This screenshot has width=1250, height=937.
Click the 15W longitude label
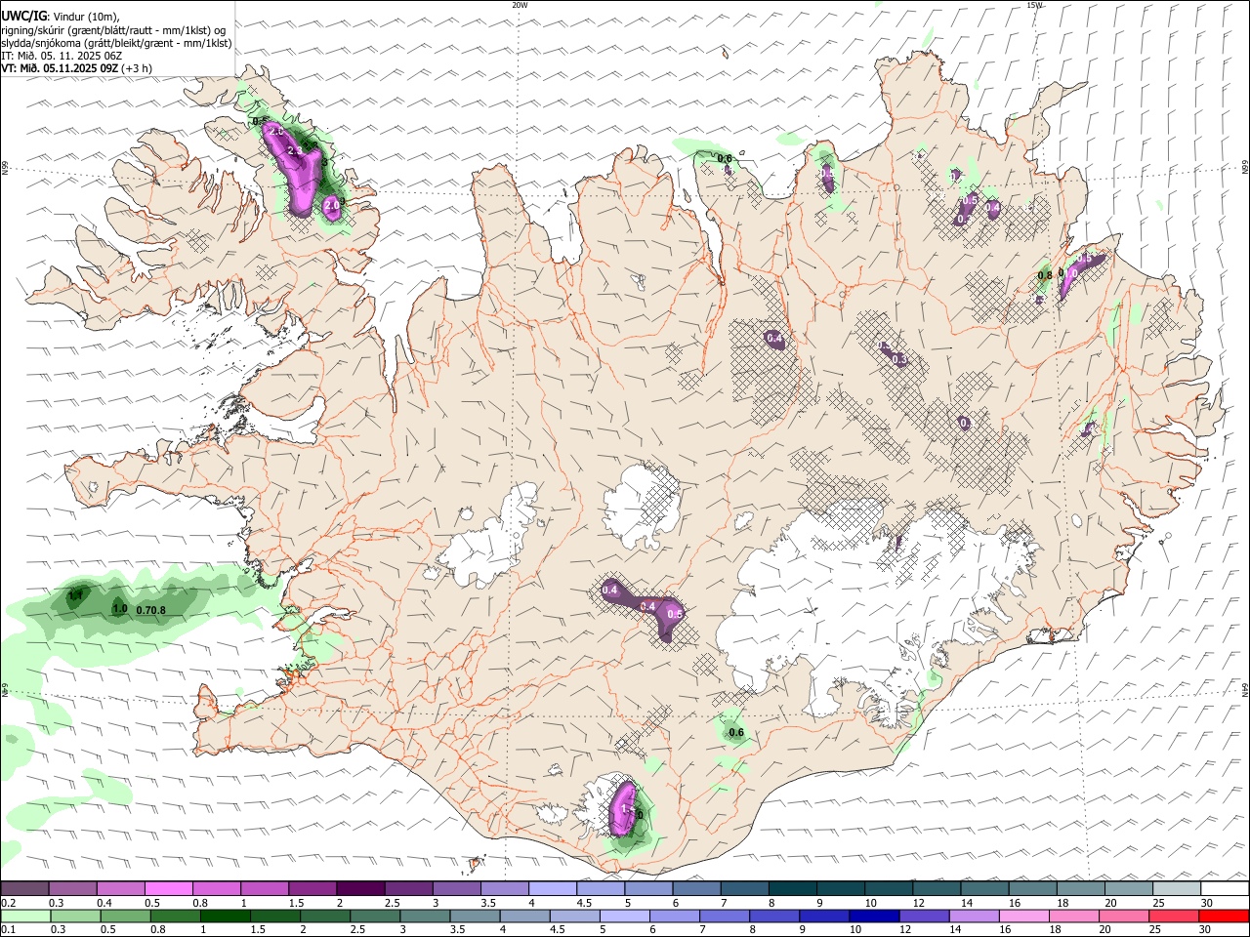tap(1034, 5)
